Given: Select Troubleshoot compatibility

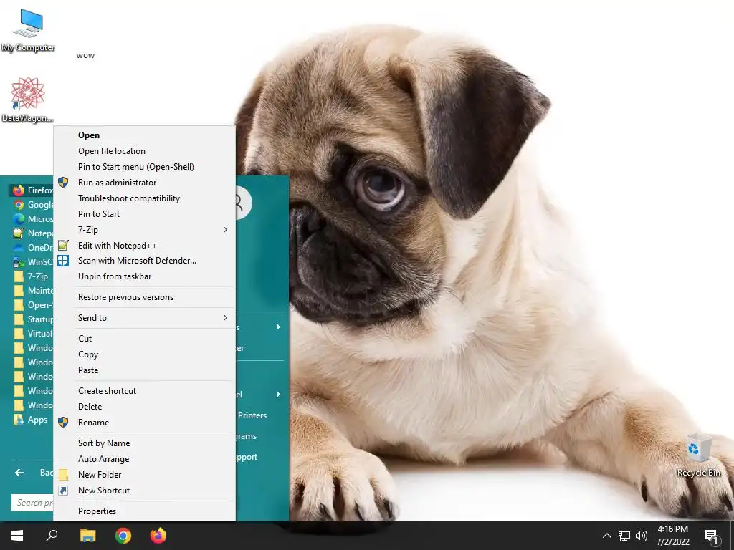Looking at the screenshot, I should (145, 198).
